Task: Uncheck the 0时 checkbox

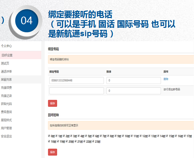Action: click(49, 136)
